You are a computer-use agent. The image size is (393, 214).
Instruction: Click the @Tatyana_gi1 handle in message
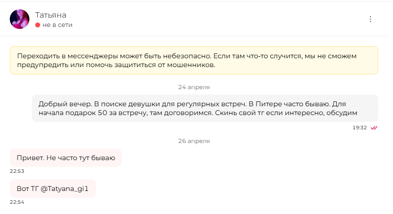click(65, 189)
